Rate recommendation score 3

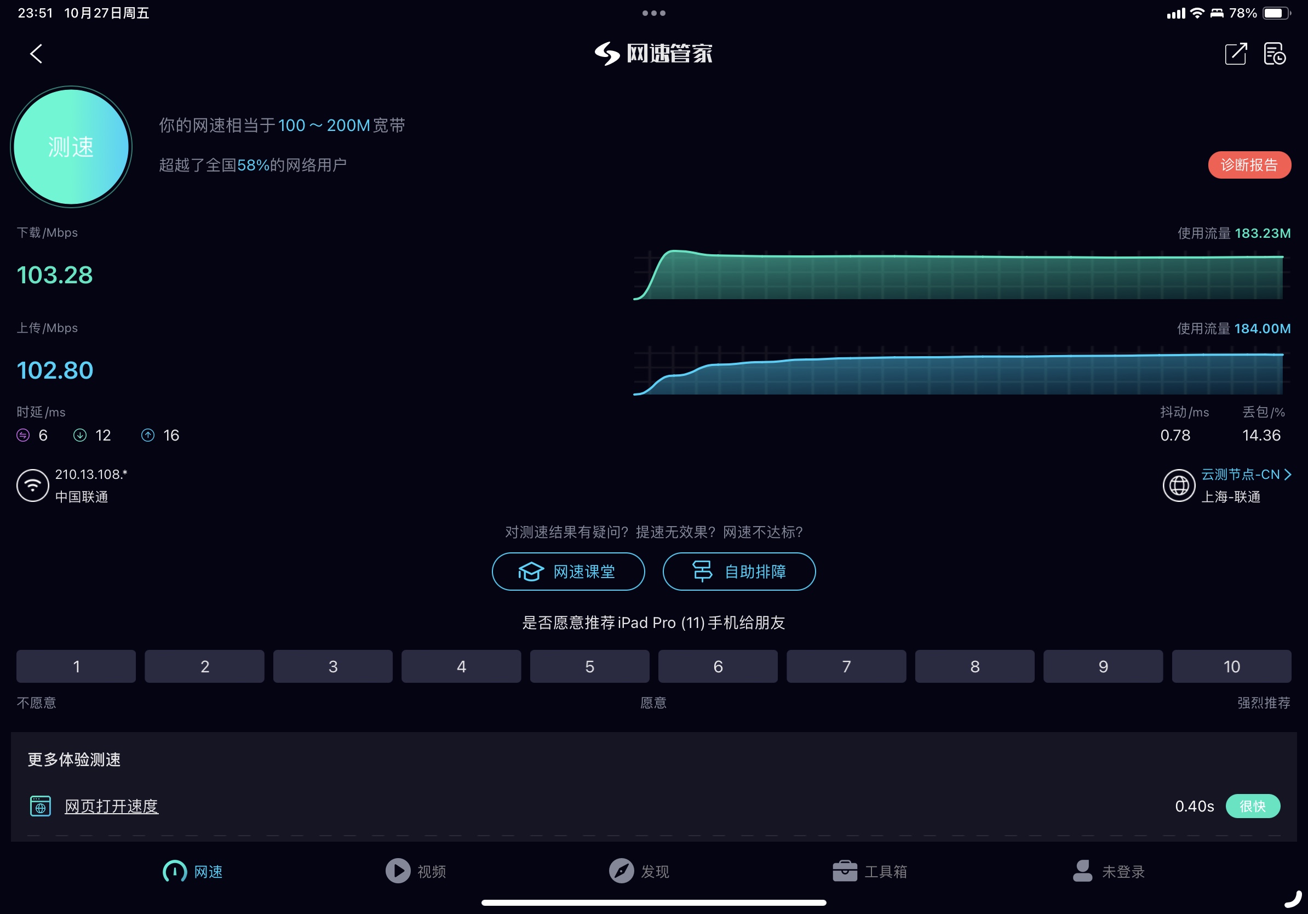[332, 666]
